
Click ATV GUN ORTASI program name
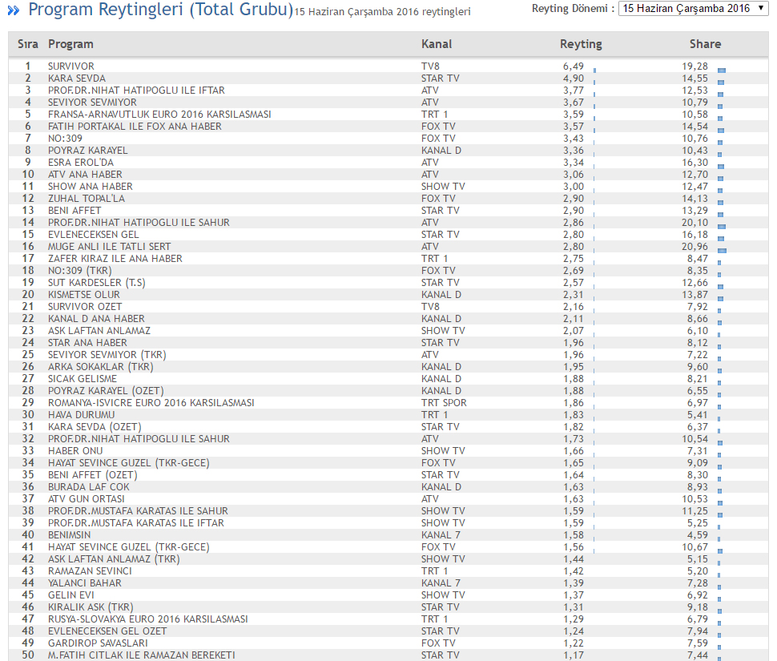87,499
